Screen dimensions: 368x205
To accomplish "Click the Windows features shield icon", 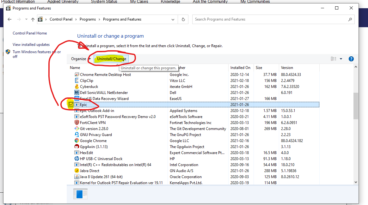I will coord(8,52).
